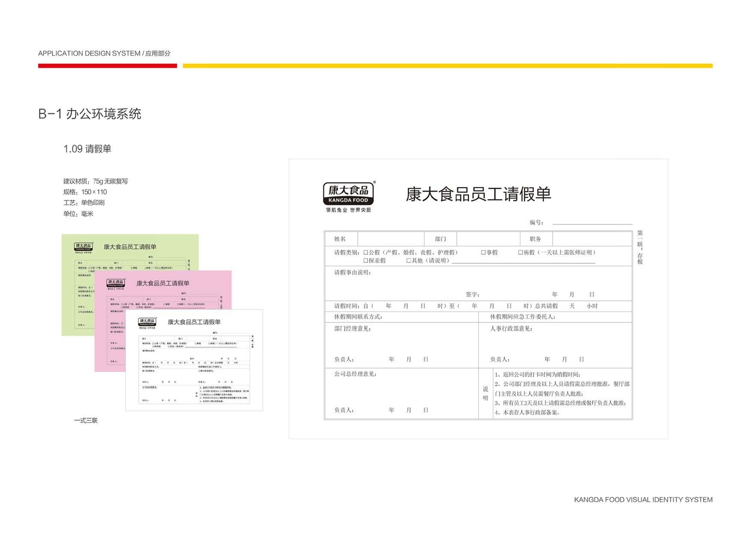Click the 人事行政部意见 label
The image size is (751, 535).
(511, 329)
